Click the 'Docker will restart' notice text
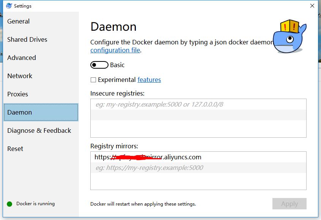This screenshot has height=220, width=321. (143, 204)
